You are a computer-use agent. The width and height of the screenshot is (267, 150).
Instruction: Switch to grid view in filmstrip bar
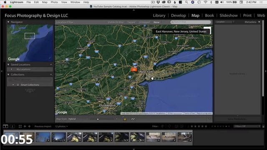tap(20, 126)
